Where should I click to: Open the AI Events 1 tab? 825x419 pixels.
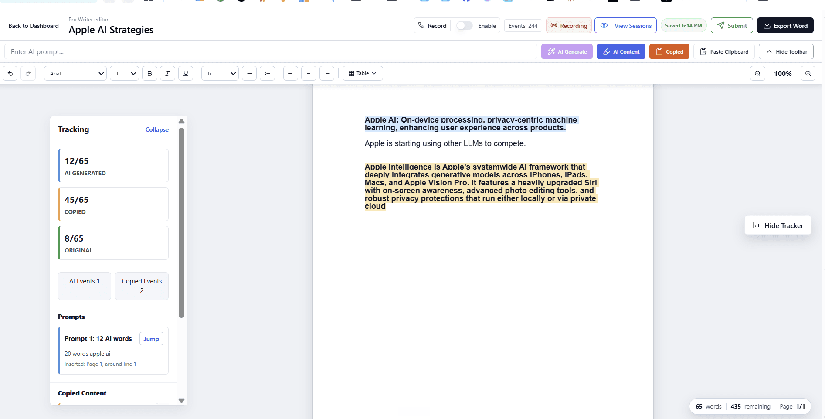pos(85,286)
